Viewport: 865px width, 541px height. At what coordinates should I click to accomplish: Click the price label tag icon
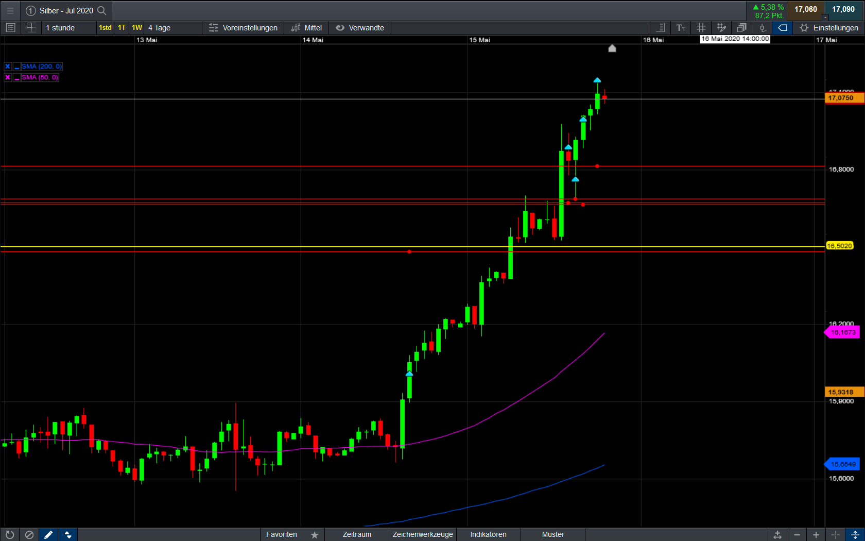click(x=782, y=28)
